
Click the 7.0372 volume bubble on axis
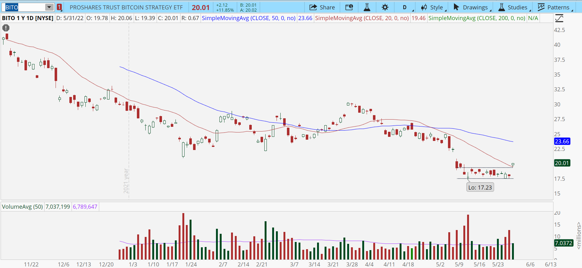pyautogui.click(x=563, y=243)
